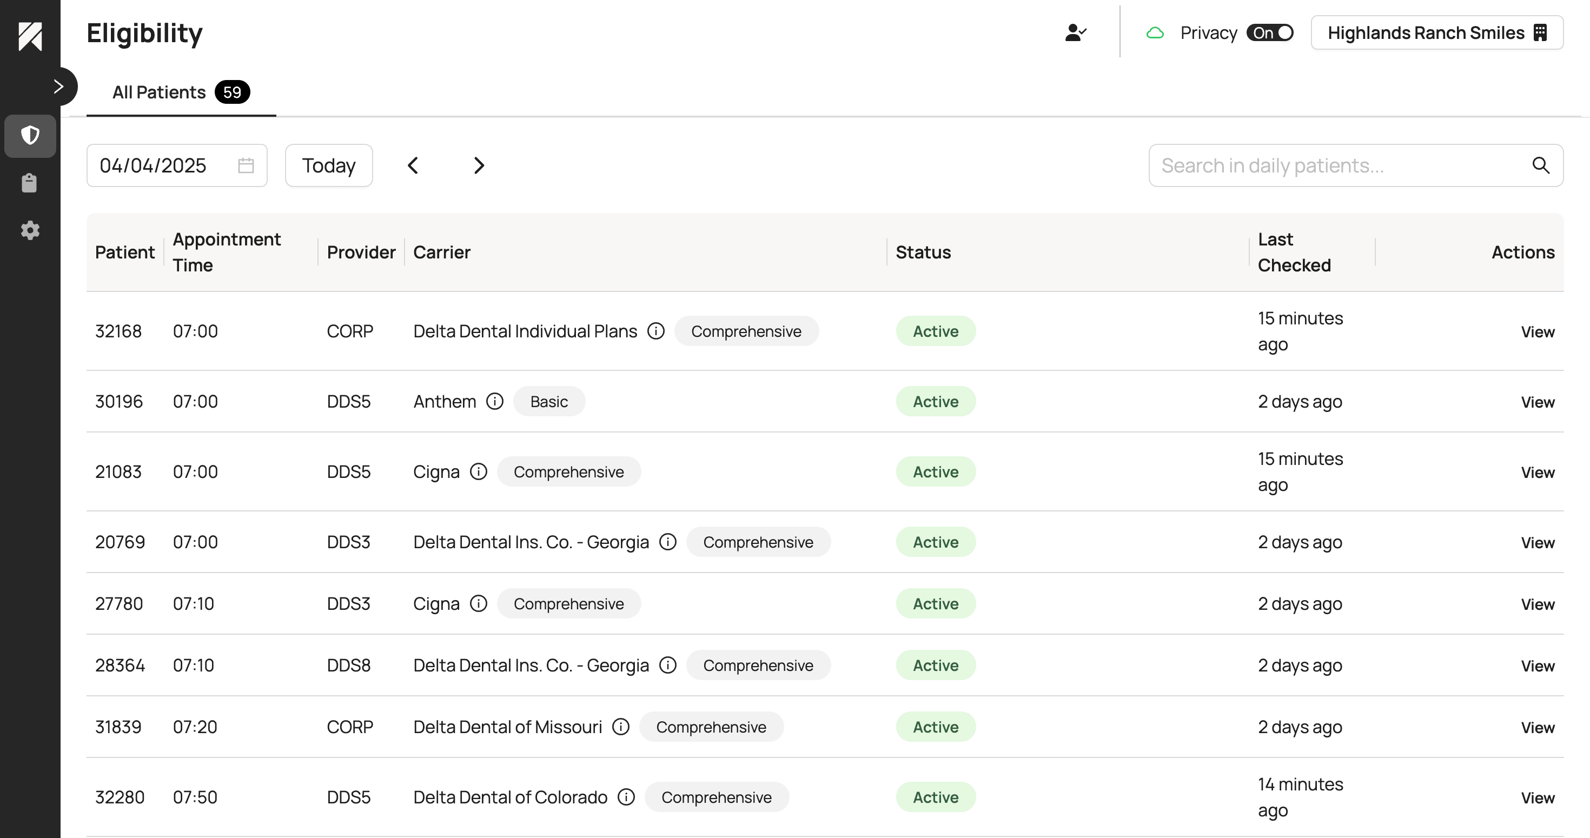View eligibility for patient 32168

coord(1537,332)
